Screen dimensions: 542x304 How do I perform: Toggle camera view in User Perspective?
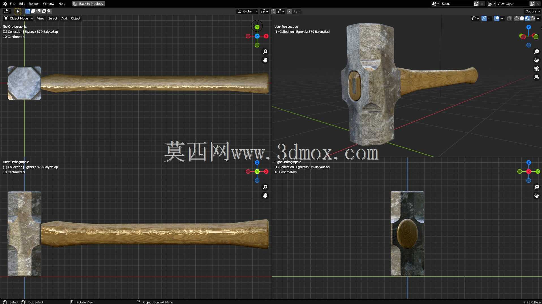(537, 69)
